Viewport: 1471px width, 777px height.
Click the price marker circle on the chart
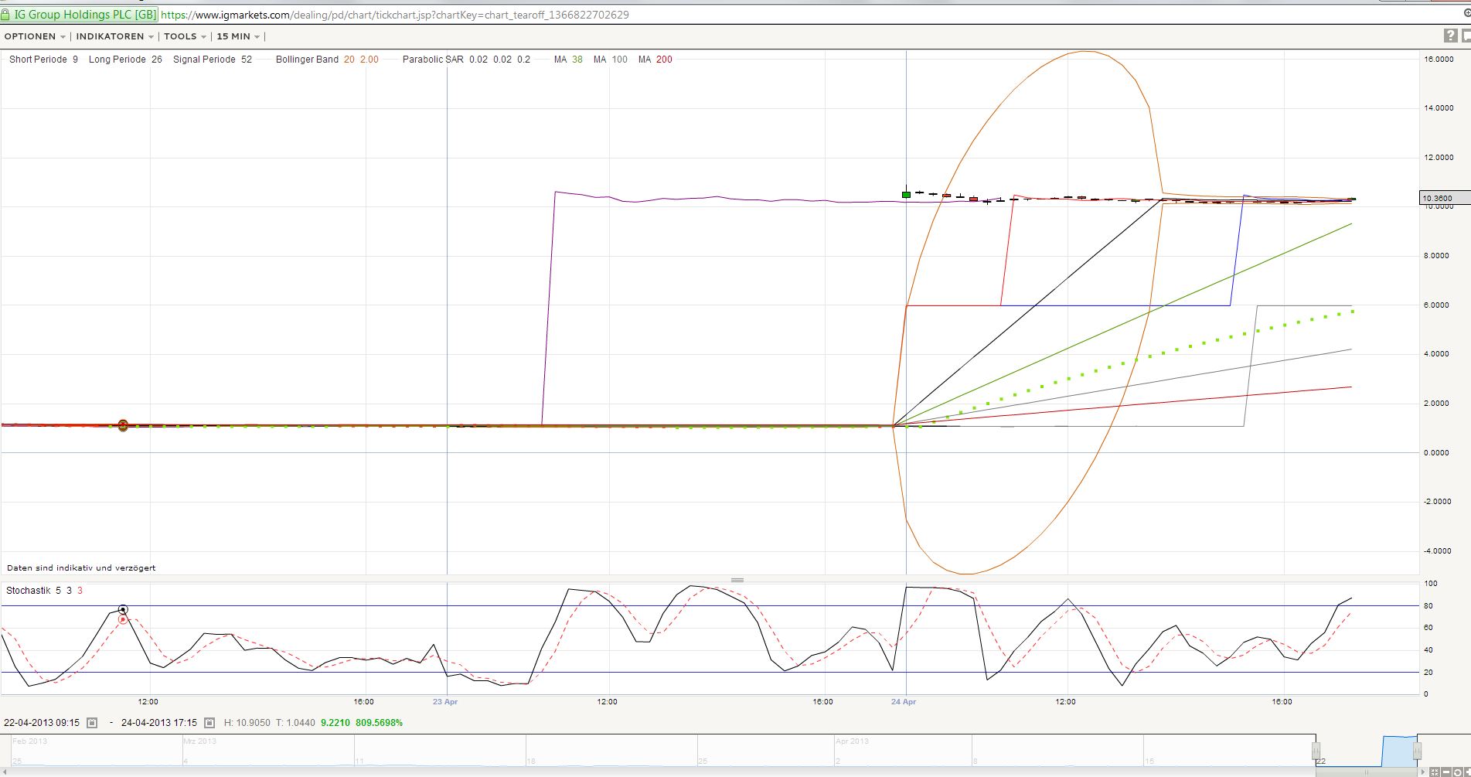point(123,425)
